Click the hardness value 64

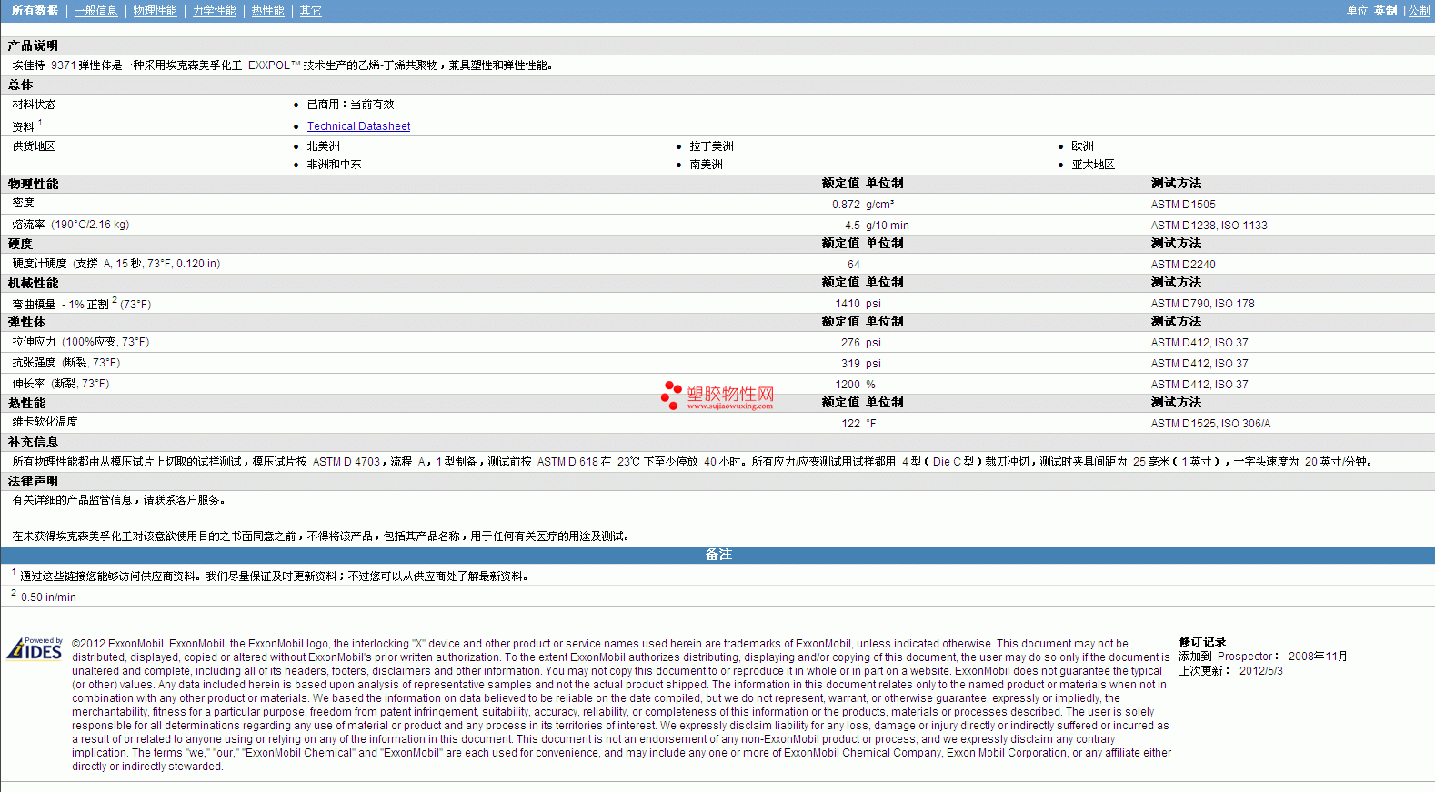[854, 265]
